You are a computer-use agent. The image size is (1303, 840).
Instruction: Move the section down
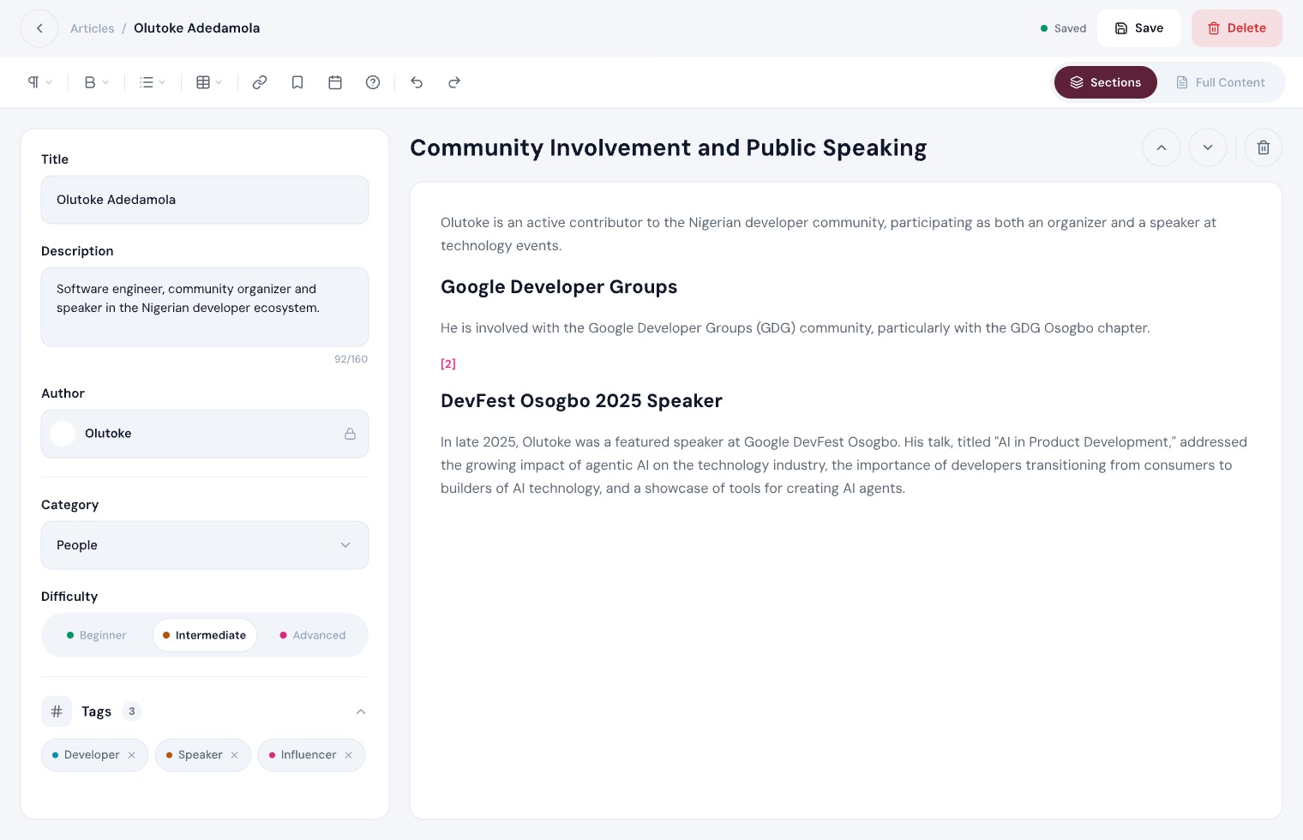click(x=1208, y=147)
